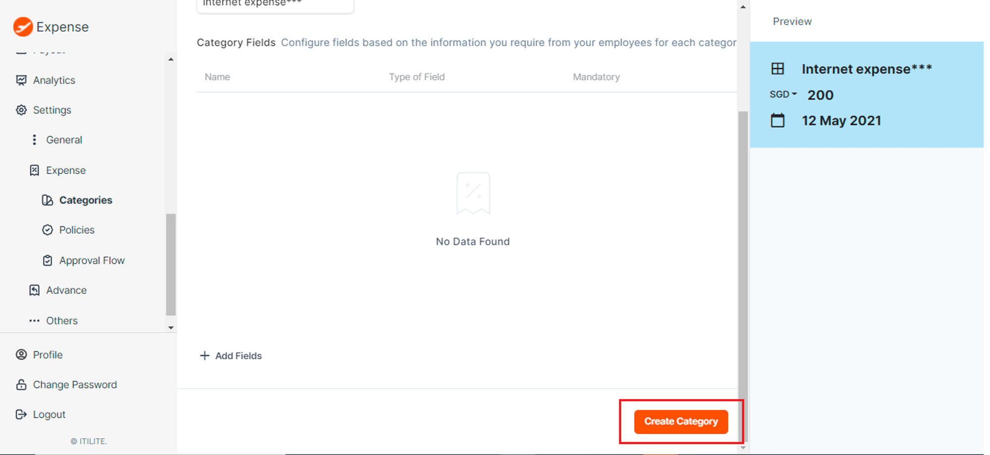Select the Analytics icon in the sidebar
Image resolution: width=990 pixels, height=455 pixels.
(21, 80)
